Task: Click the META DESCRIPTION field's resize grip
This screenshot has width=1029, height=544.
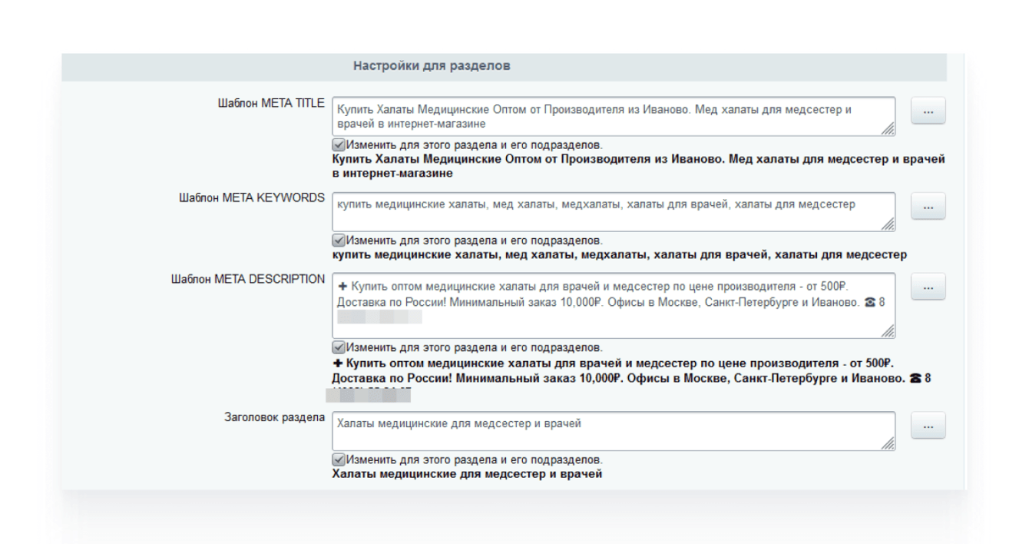Action: pyautogui.click(x=888, y=331)
